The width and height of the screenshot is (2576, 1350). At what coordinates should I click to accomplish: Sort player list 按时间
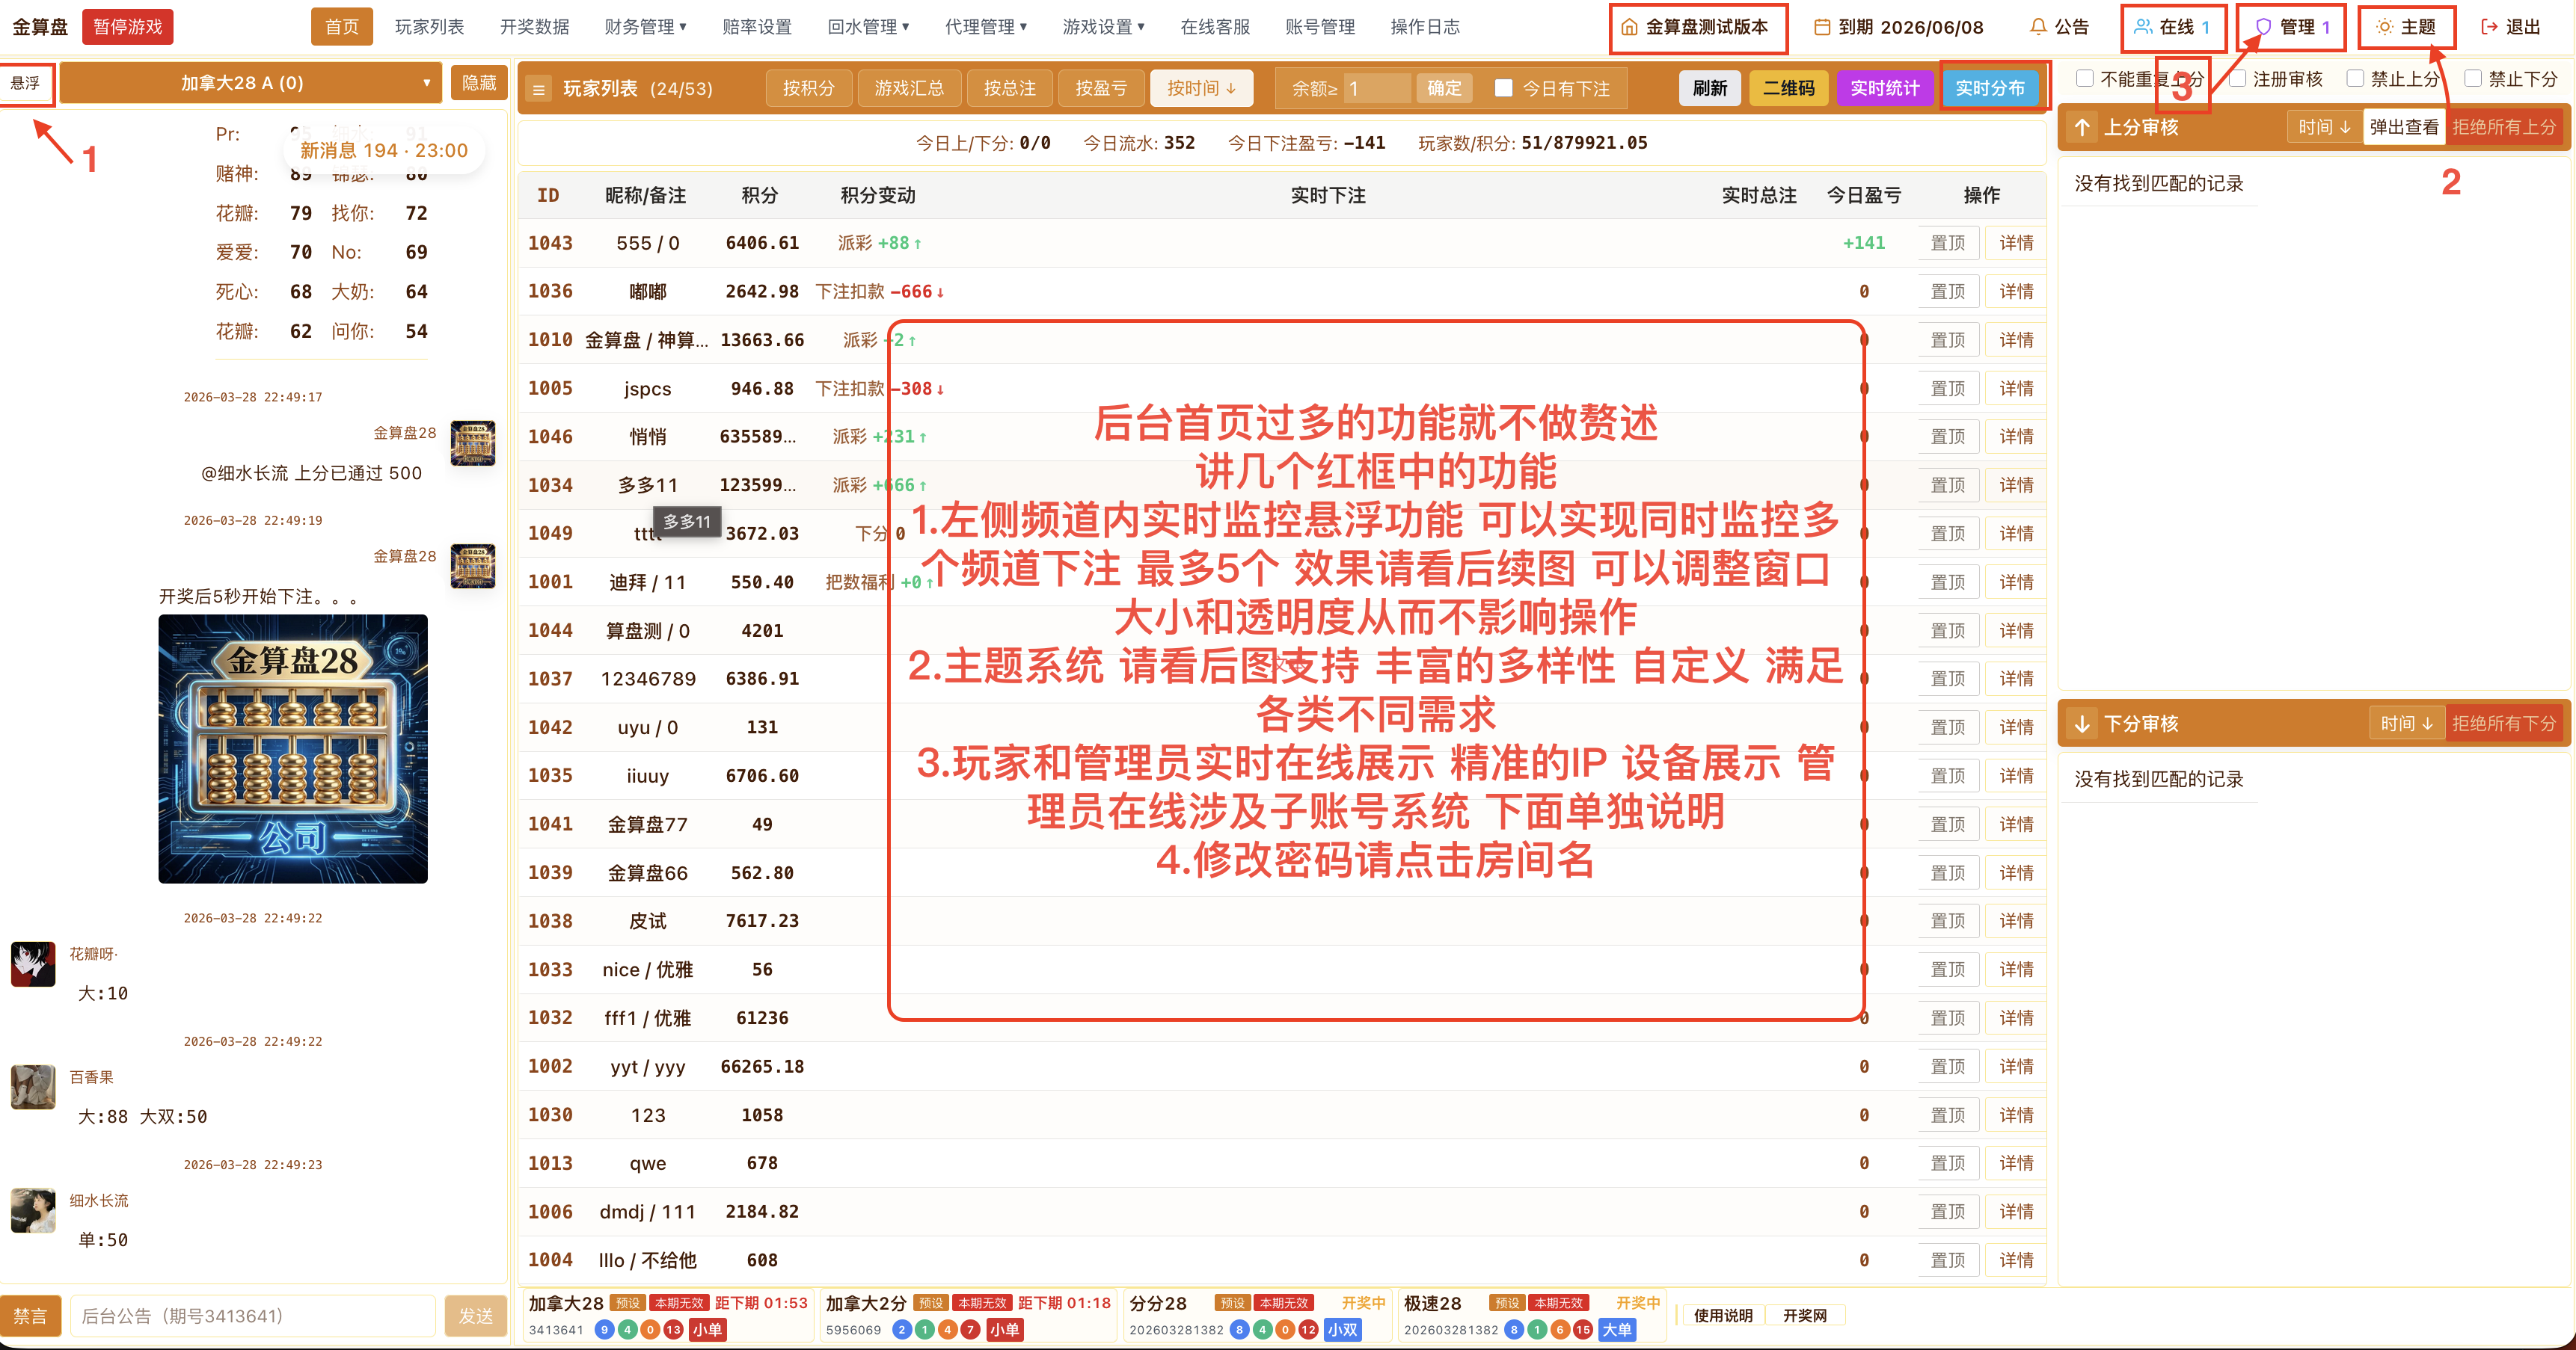(x=1201, y=89)
